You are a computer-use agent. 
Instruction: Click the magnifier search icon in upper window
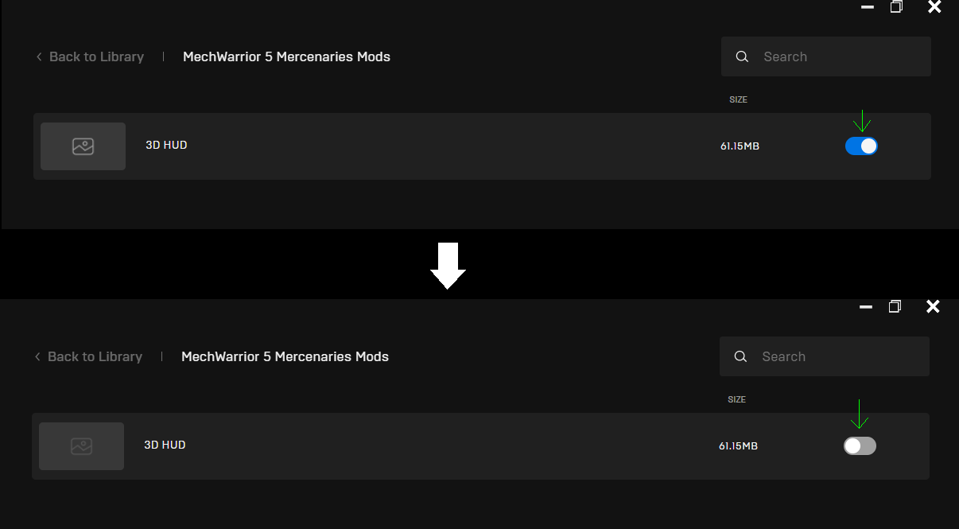tap(742, 57)
